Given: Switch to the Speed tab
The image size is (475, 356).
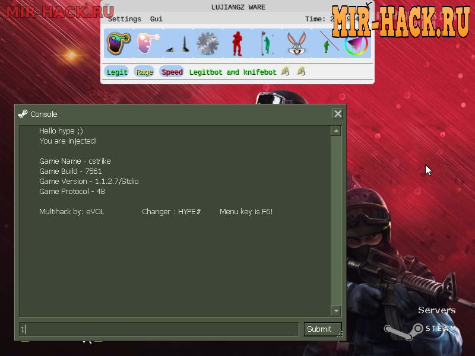Looking at the screenshot, I should [x=172, y=72].
